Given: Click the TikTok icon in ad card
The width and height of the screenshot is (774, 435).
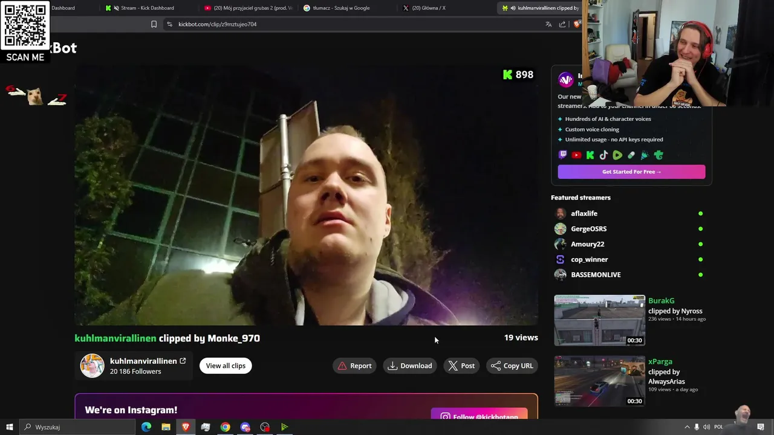Looking at the screenshot, I should point(603,155).
